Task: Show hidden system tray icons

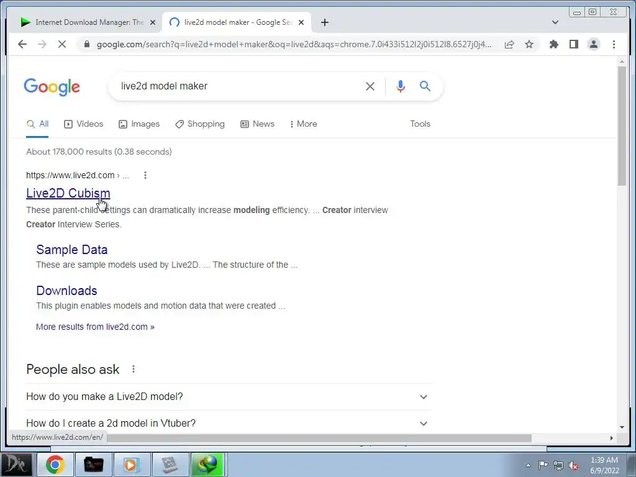Action: click(528, 465)
